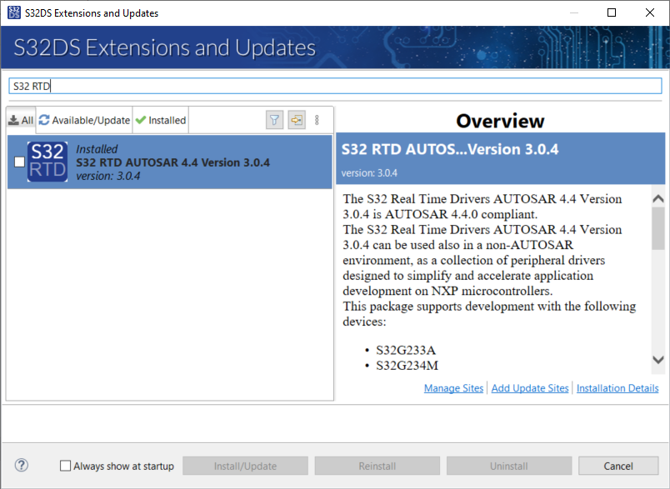This screenshot has height=489, width=670.
Task: Click the Uninstall button
Action: click(x=509, y=466)
